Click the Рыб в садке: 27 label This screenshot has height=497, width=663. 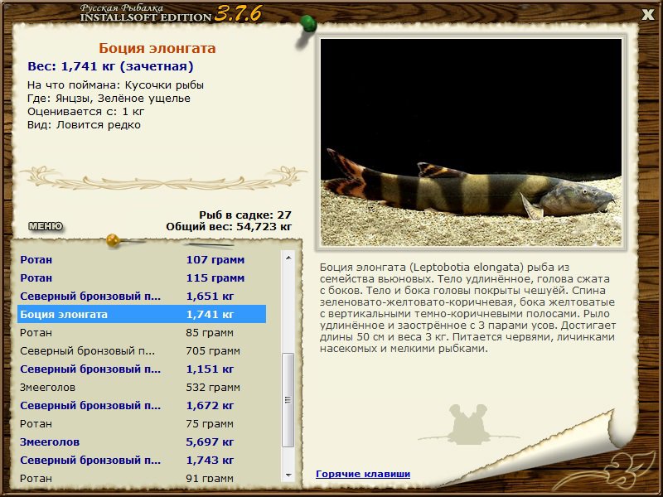(x=245, y=215)
